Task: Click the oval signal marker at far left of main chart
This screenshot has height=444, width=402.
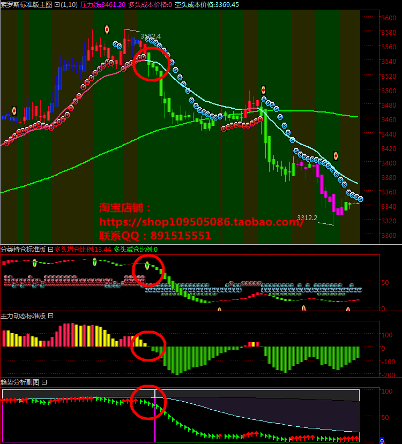Action: [x=14, y=111]
